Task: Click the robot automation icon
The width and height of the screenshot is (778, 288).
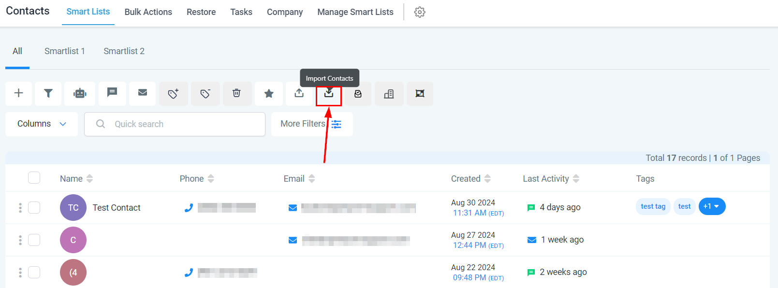Action: coord(80,93)
